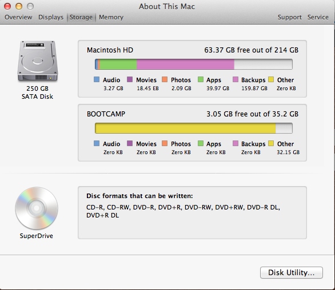Click the 'About This Mac' window title
The width and height of the screenshot is (335, 290).
pyautogui.click(x=167, y=6)
